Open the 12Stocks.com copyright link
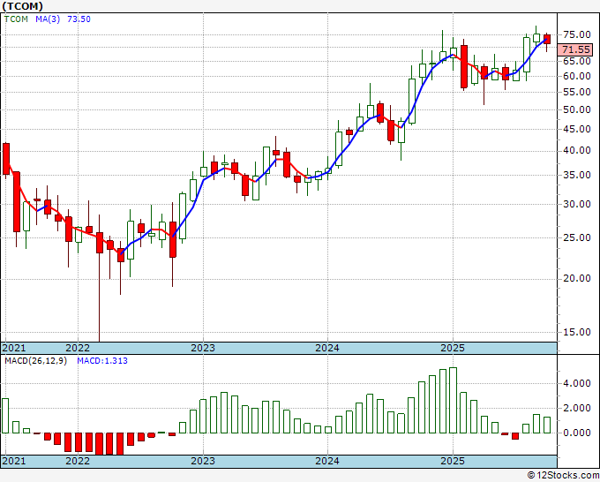The width and height of the screenshot is (600, 482). click(x=563, y=476)
